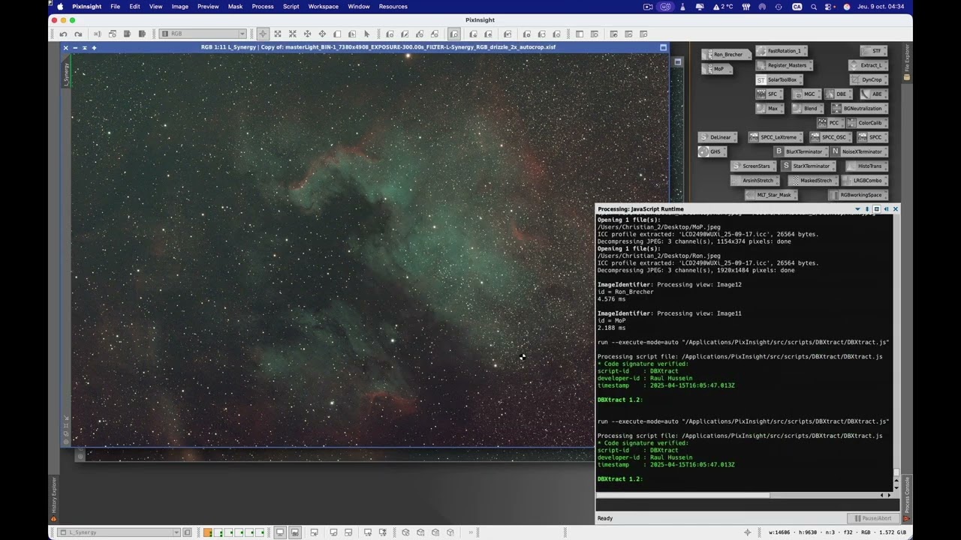The width and height of the screenshot is (961, 540).
Task: Open the ArsinhStretch process icon
Action: 755,181
